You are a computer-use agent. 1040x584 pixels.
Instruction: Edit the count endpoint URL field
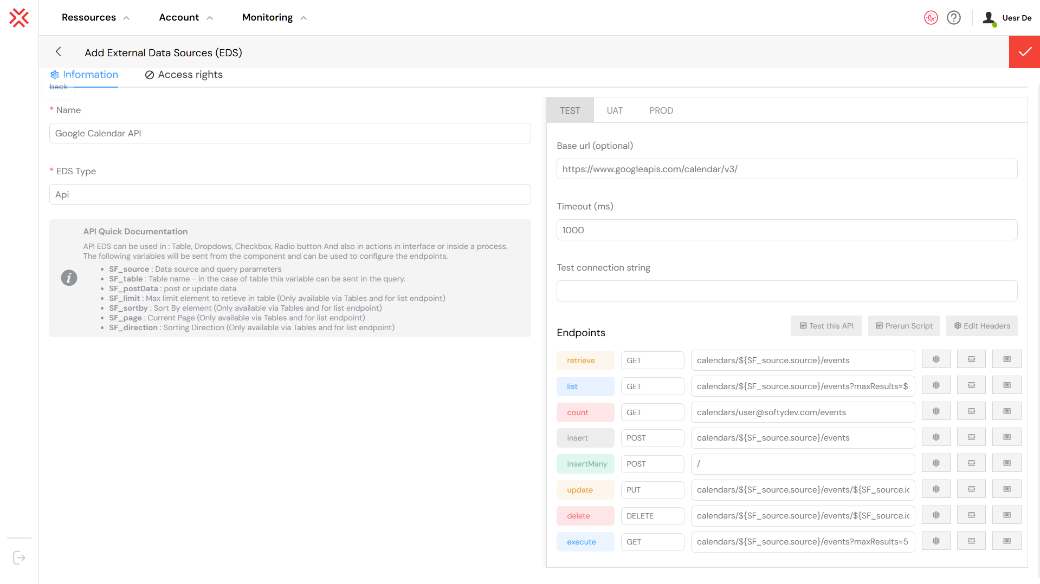(x=803, y=412)
